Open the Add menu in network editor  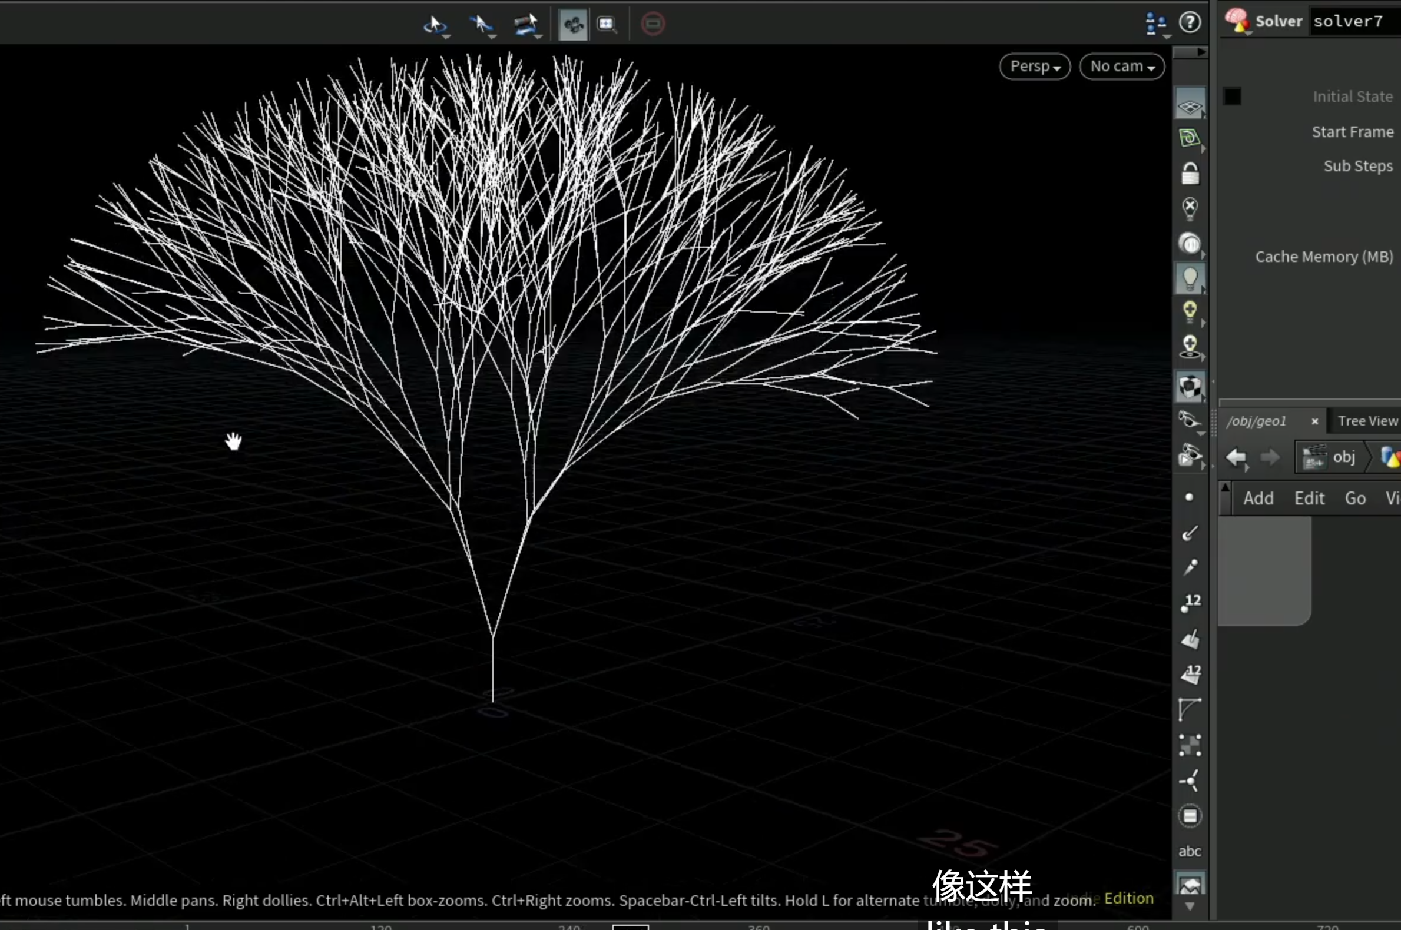(x=1258, y=498)
